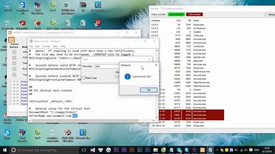Click the Find what input field
The image size is (275, 154).
pyautogui.click(x=107, y=67)
